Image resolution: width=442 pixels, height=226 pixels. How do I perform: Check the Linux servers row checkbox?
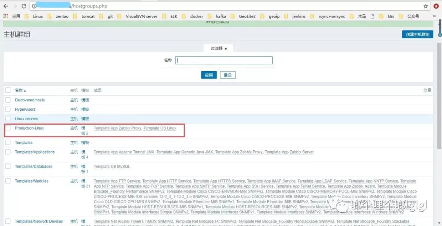coord(8,119)
